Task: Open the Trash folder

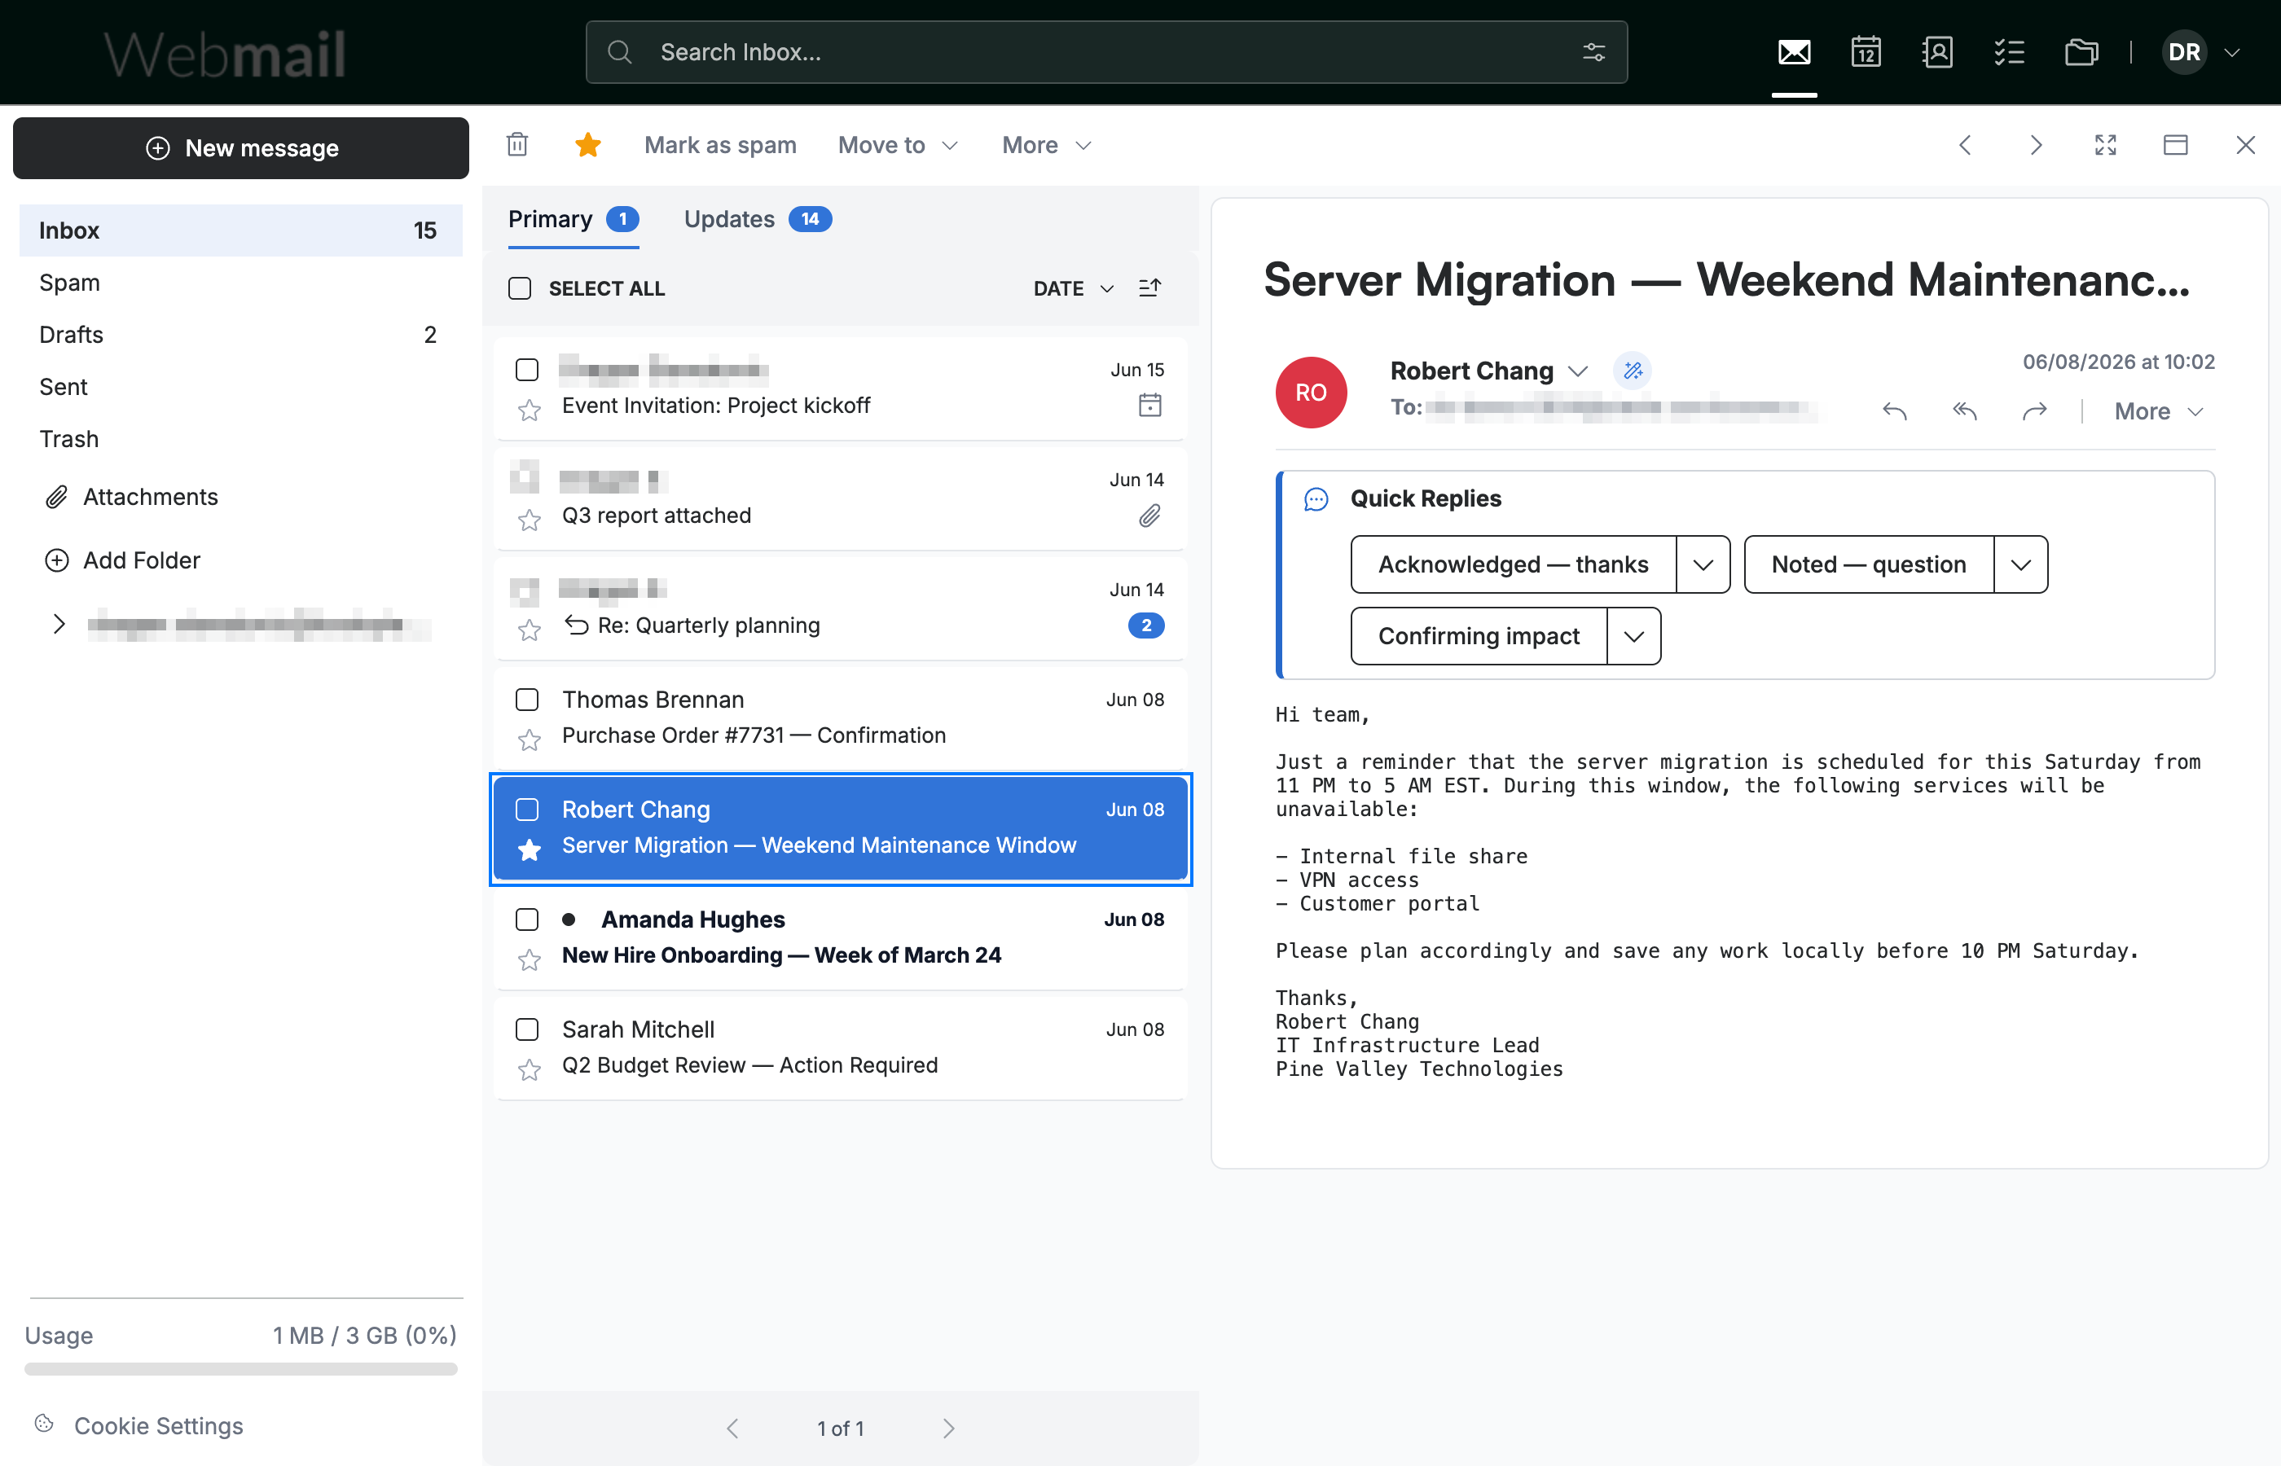Action: coord(241,439)
